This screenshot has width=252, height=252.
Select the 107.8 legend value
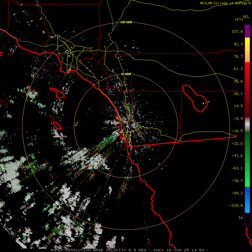tap(237, 32)
